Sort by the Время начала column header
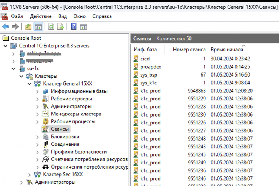Screen dimensions: 279x186 [243, 50]
